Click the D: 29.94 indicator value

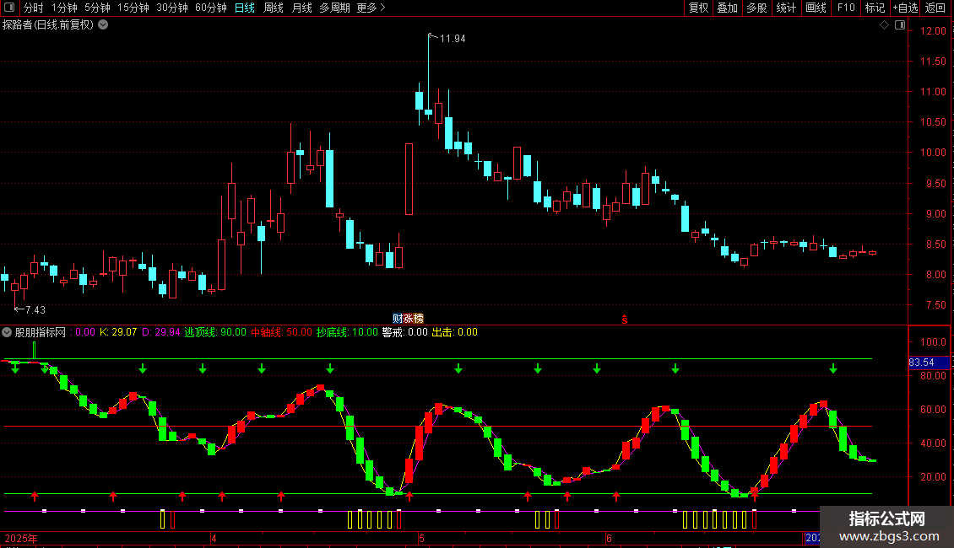coord(161,332)
